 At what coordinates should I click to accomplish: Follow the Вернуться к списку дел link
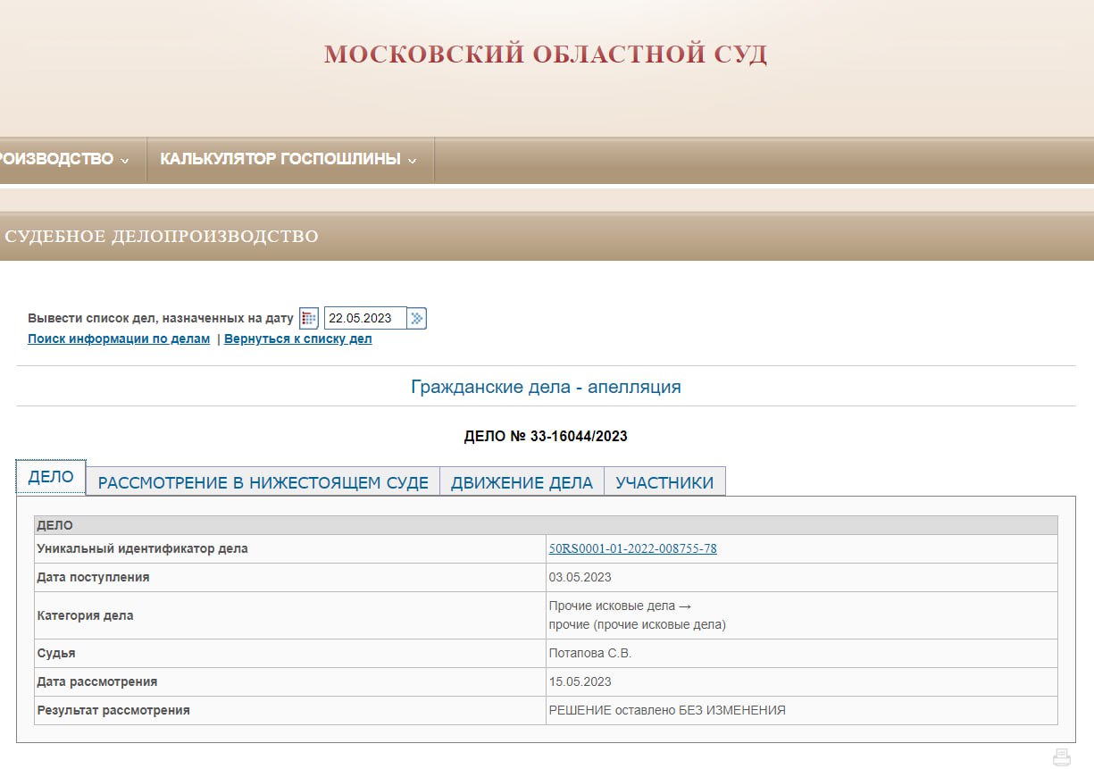point(297,339)
